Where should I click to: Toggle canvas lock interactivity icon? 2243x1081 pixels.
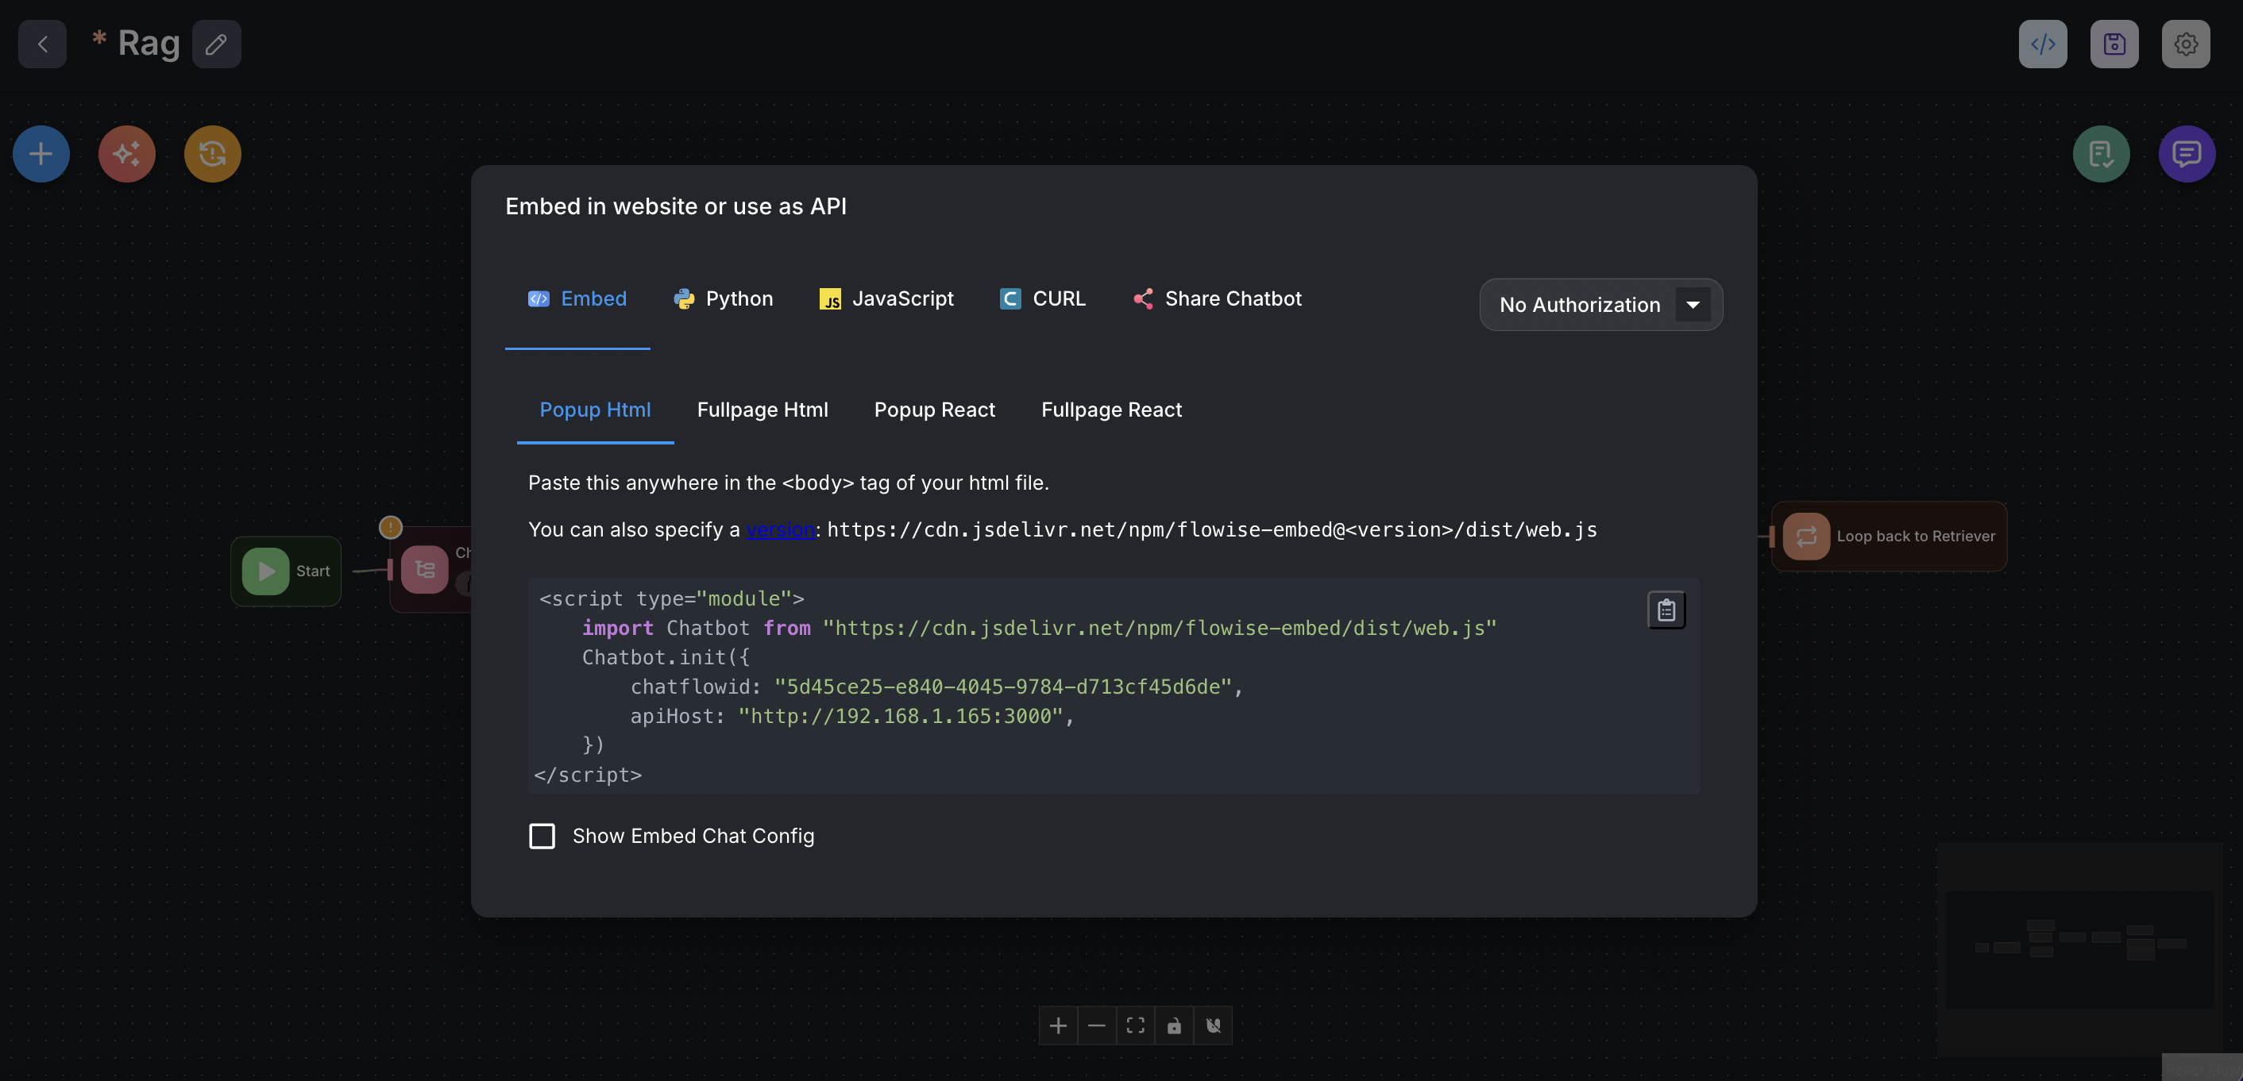pyautogui.click(x=1174, y=1025)
